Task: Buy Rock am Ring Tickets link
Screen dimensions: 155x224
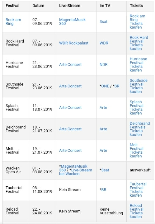Action: click(138, 21)
